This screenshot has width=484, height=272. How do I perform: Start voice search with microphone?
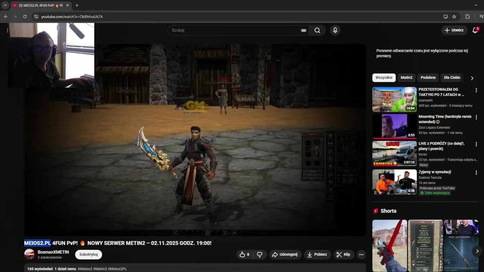pyautogui.click(x=335, y=30)
